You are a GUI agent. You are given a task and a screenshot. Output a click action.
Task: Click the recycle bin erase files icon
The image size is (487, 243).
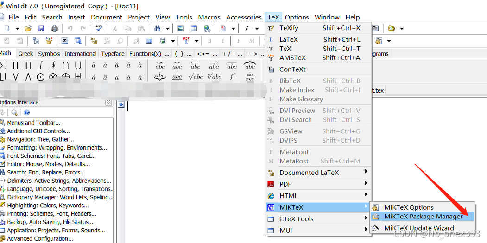[x=163, y=41]
